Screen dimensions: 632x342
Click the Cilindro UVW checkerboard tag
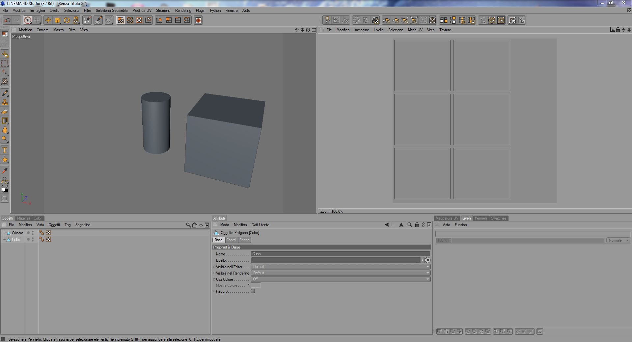[x=48, y=233]
